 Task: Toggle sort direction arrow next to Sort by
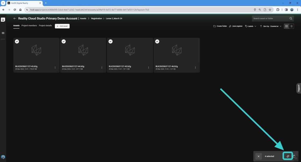pos(261,26)
